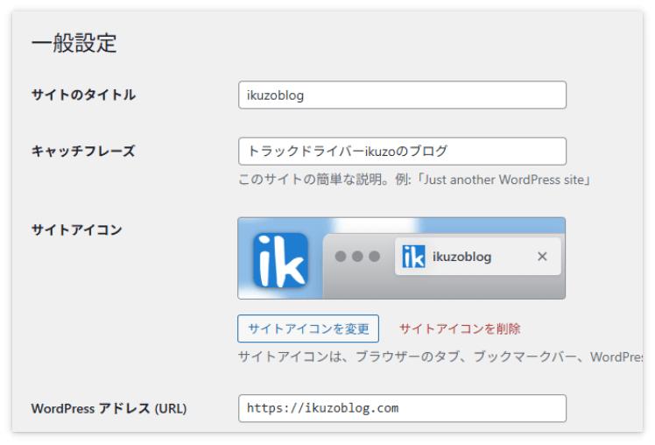Viewport: 655px width, 445px height.
Task: Click the description text mentioning Just another WordPress site
Action: point(414,180)
